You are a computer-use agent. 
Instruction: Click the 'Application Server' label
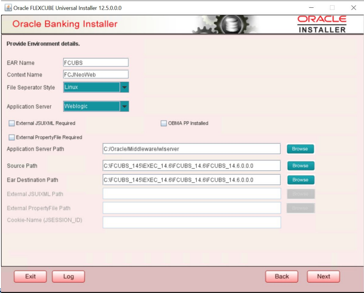point(29,107)
